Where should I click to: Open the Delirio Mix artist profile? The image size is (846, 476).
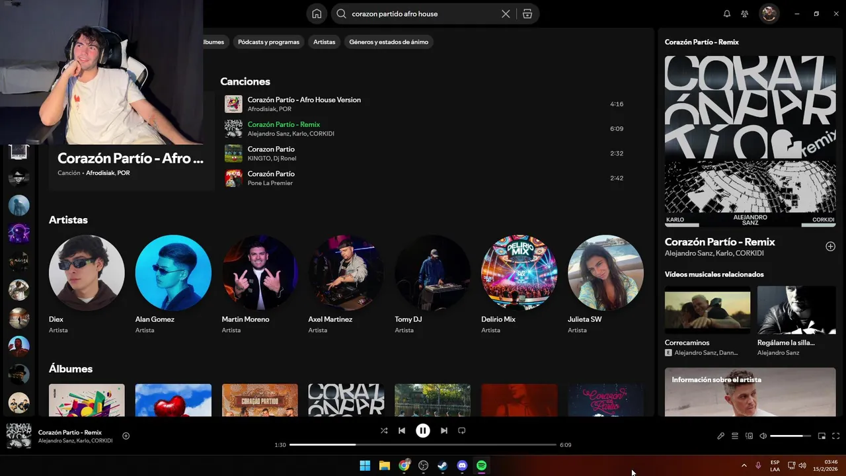519,273
